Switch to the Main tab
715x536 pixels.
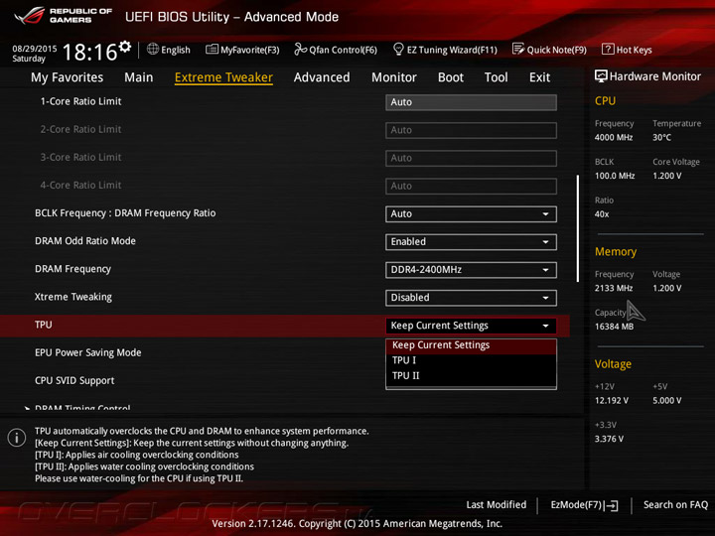tap(139, 77)
